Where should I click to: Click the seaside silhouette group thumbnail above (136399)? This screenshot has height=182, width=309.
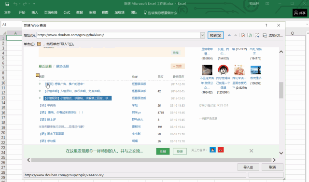pos(255,70)
